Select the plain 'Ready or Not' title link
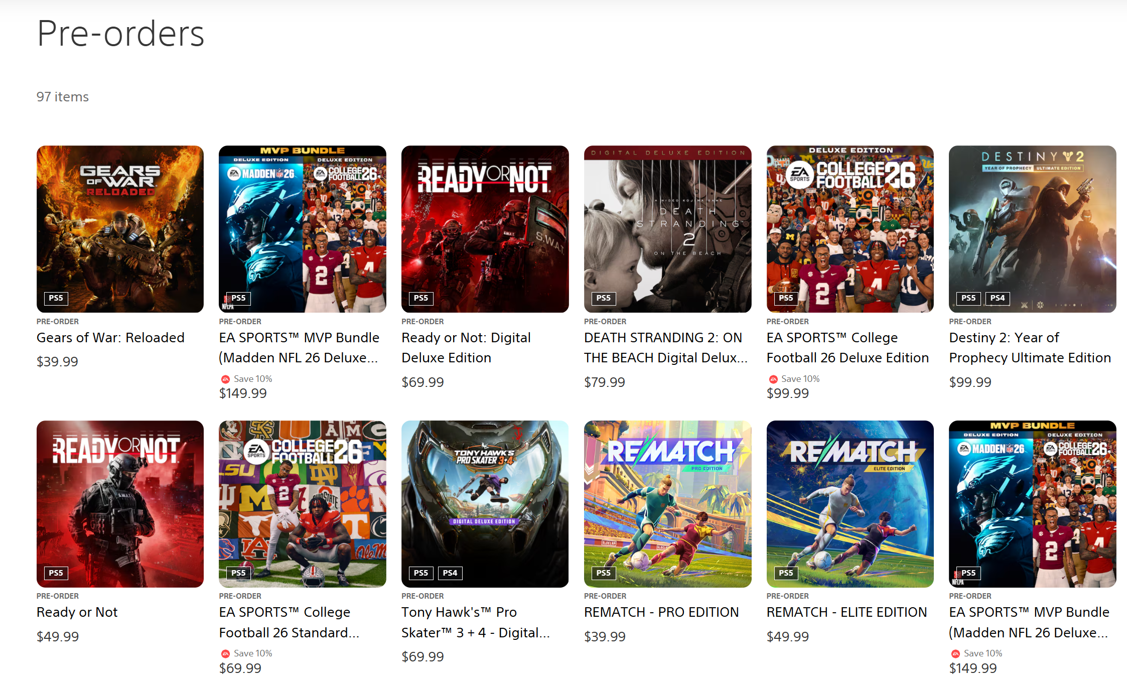Screen dimensions: 1127x684 pos(77,612)
